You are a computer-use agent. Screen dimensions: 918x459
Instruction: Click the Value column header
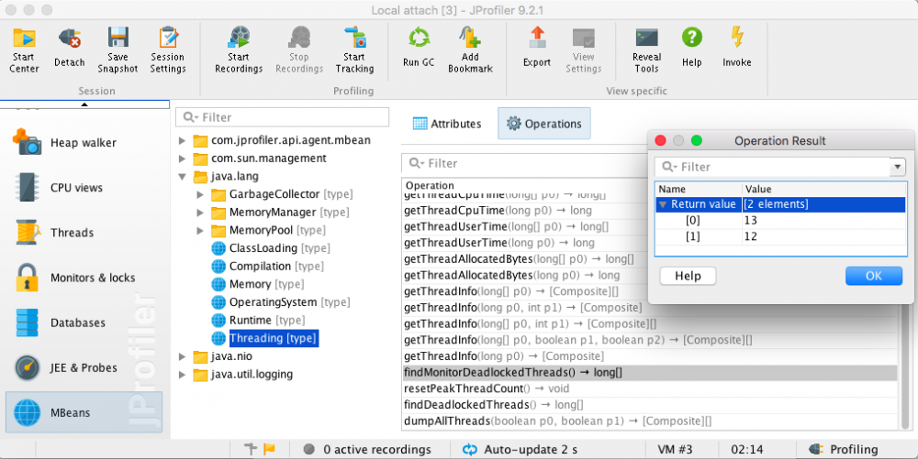[x=823, y=190]
